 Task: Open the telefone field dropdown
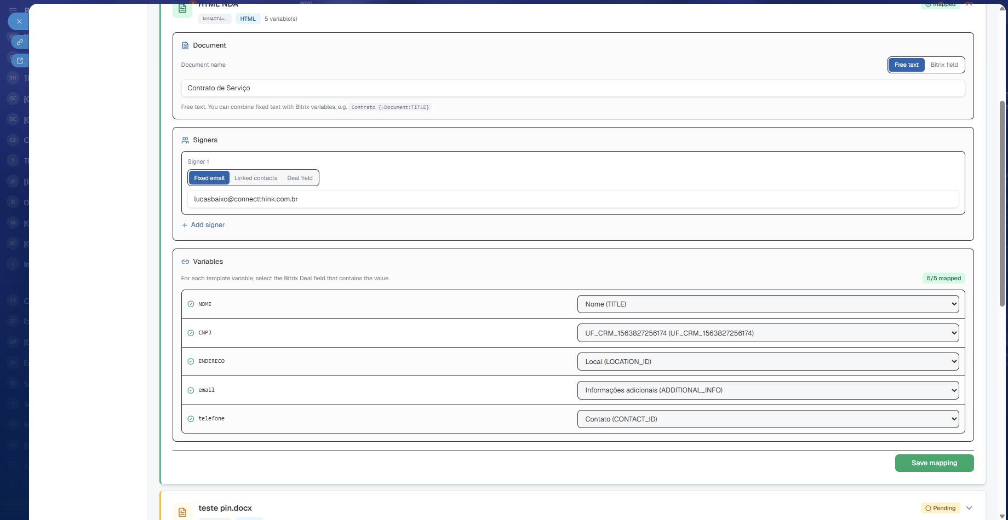768,419
